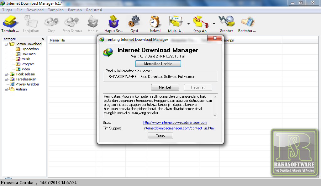Image resolution: width=321 pixels, height=186 pixels.
Task: Select the Dokumen category icon
Action: pos(18,54)
